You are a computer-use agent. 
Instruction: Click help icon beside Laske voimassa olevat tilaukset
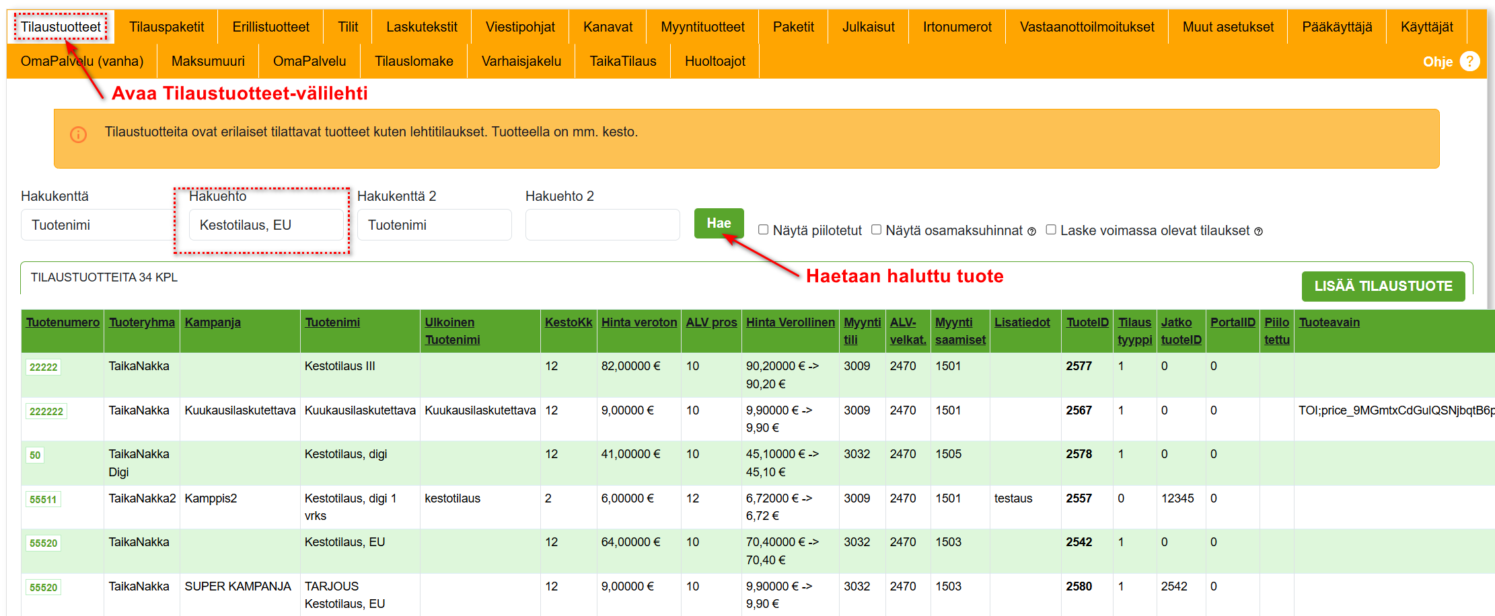point(1258,231)
